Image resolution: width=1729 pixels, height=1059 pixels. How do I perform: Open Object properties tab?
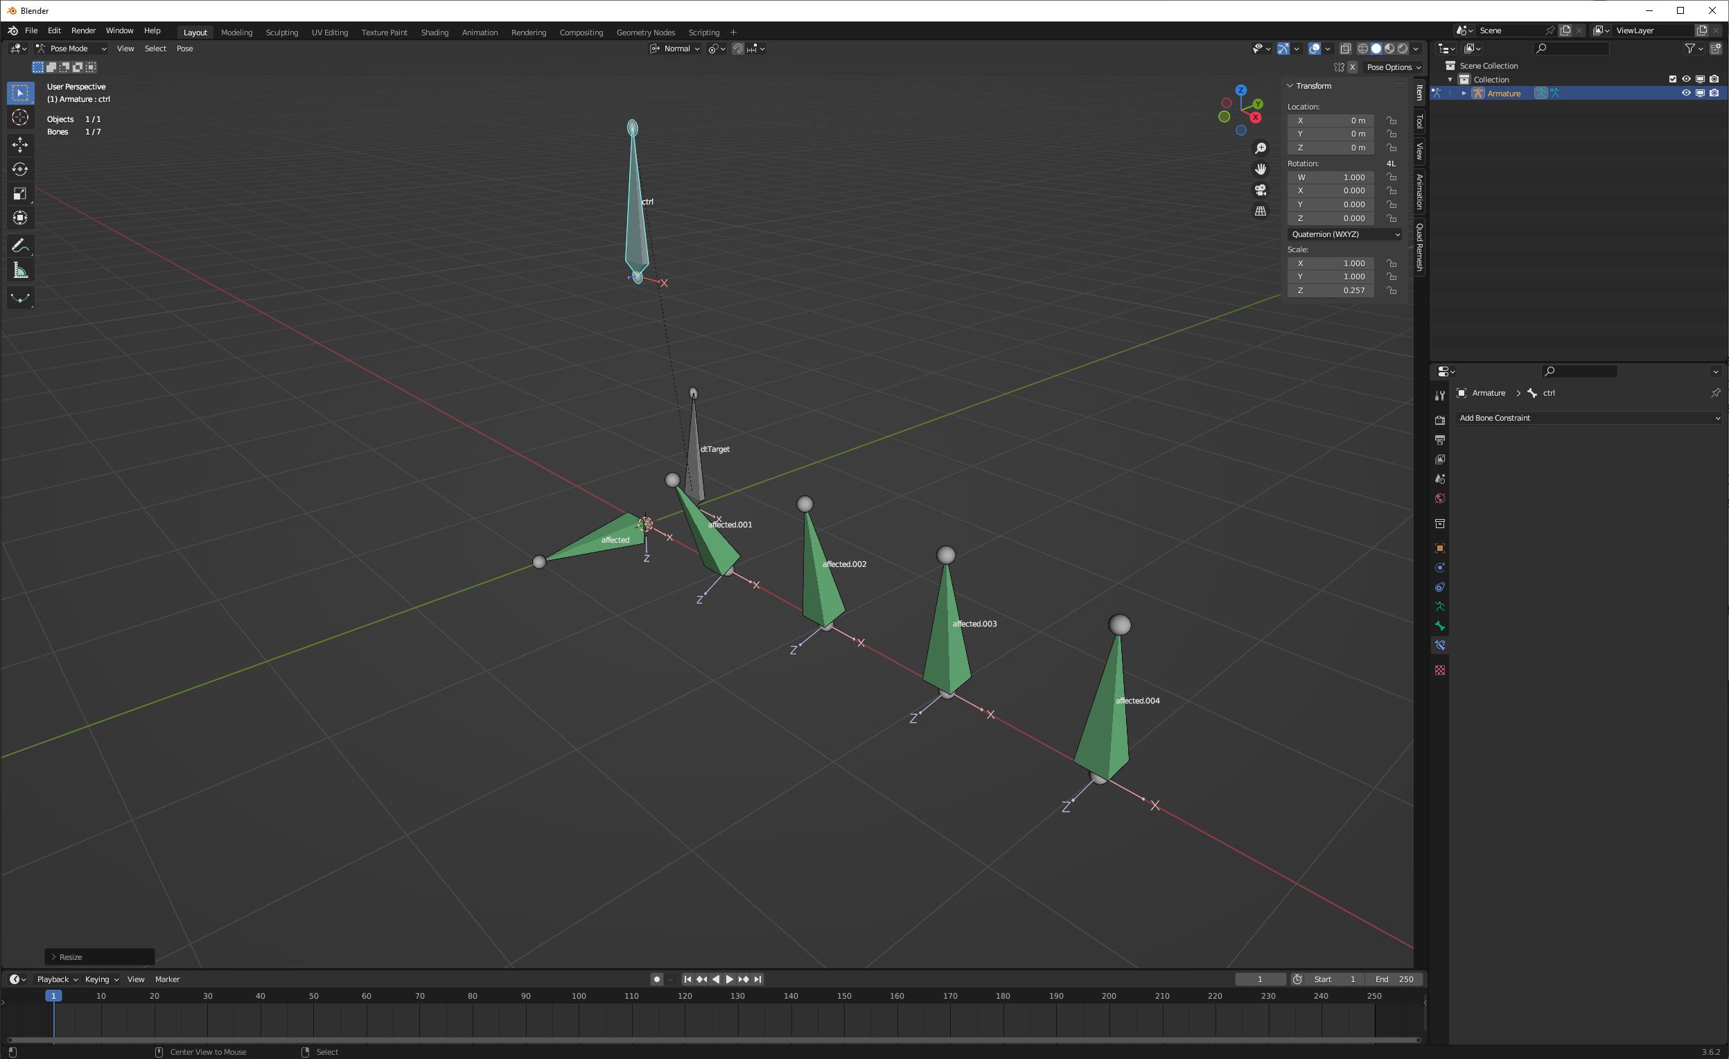pos(1440,548)
